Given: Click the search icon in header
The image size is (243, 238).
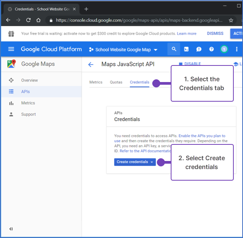Looking at the screenshot, I should pos(174,49).
